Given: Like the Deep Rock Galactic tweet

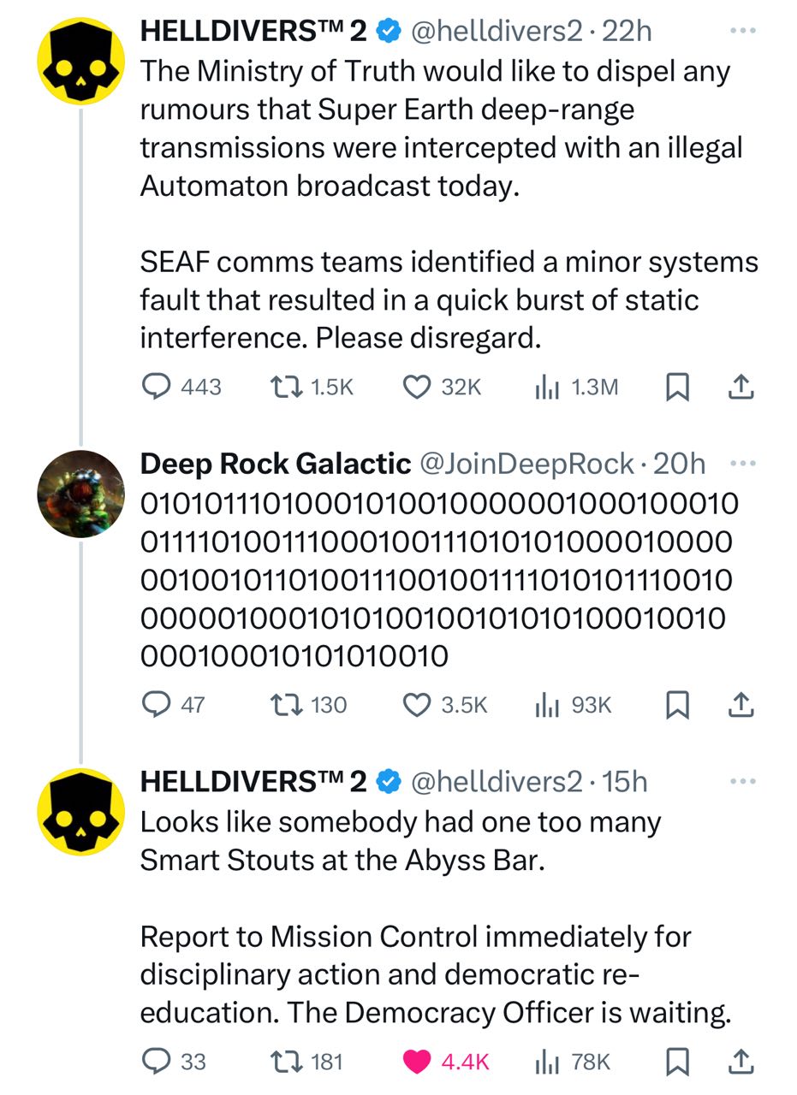Looking at the screenshot, I should [416, 705].
